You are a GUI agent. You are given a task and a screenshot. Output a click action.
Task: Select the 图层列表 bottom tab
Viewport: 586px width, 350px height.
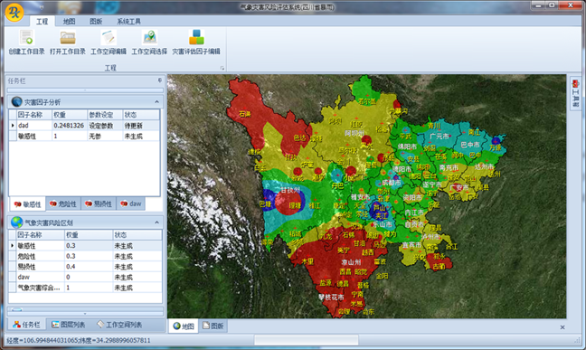click(69, 325)
